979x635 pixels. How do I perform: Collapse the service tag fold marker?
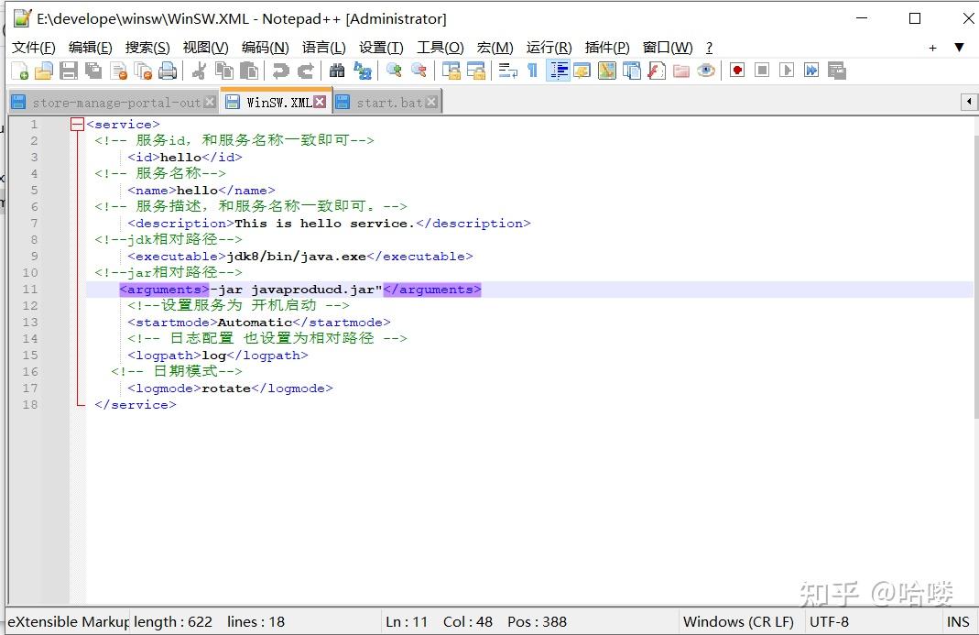tap(77, 125)
